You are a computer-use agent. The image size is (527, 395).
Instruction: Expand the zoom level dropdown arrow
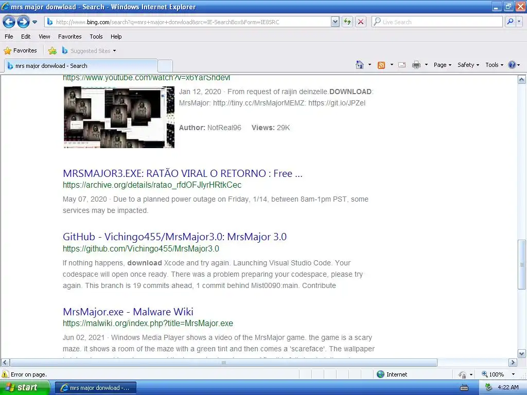(513, 374)
